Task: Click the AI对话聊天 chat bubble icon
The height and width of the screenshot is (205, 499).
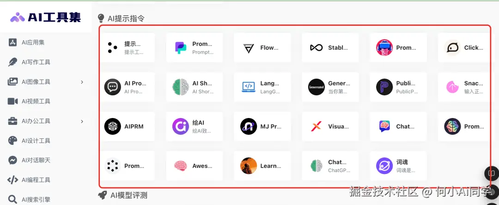Action: pyautogui.click(x=13, y=160)
